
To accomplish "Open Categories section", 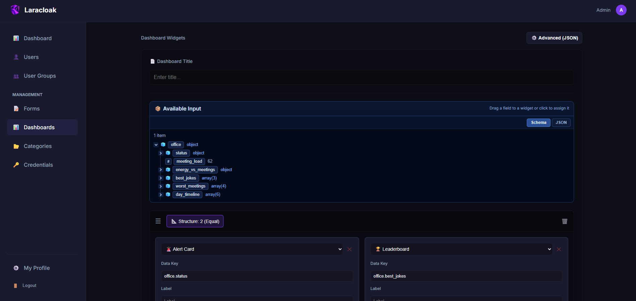I will coord(42,146).
